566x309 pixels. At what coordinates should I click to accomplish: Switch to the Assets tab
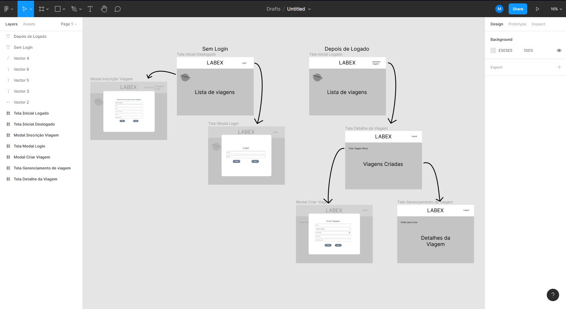tap(29, 24)
